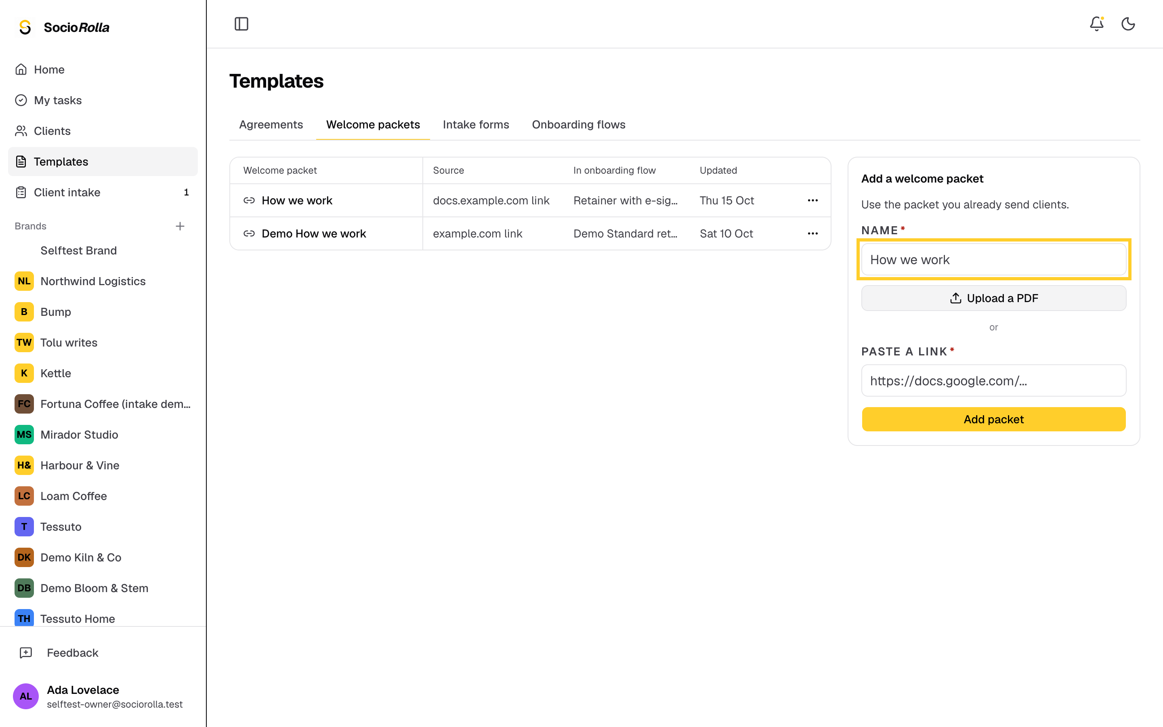Image resolution: width=1163 pixels, height=727 pixels.
Task: Focus the Paste a link field
Action: tap(993, 381)
